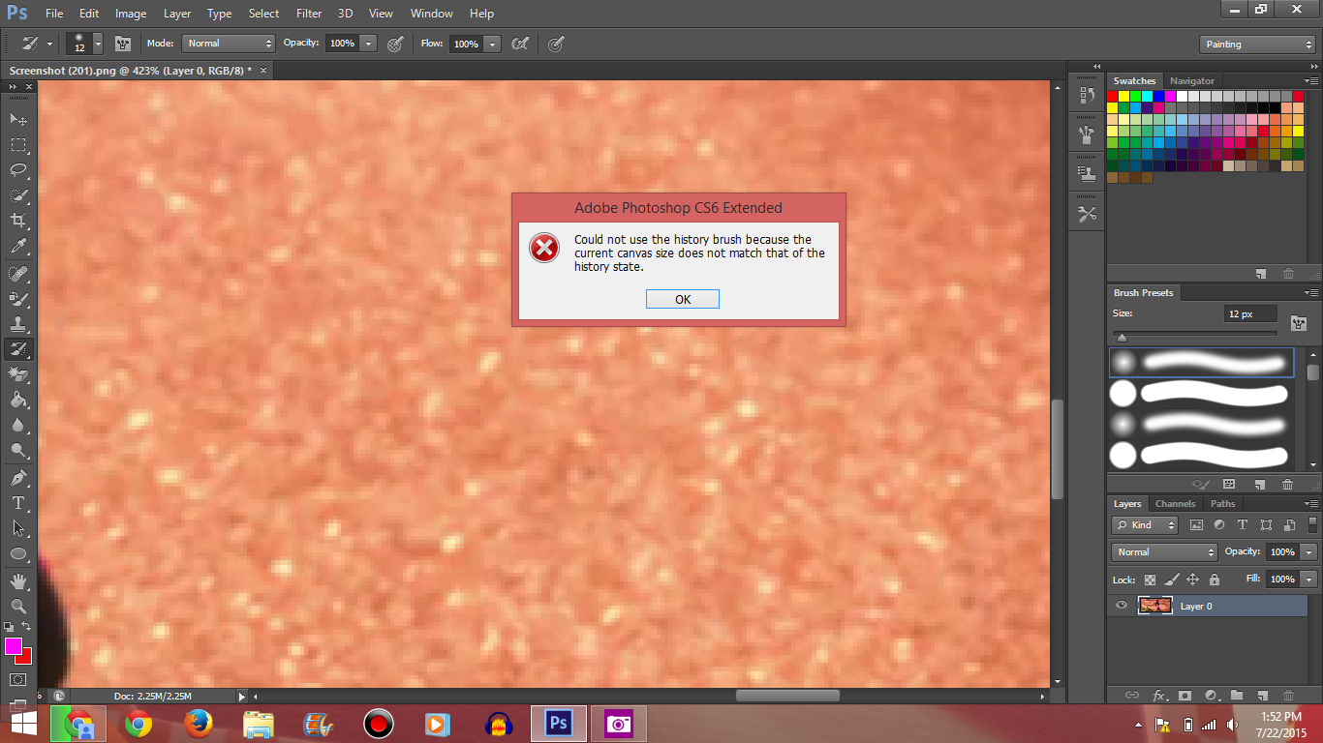Toggle tablet pressure for opacity
Image resolution: width=1323 pixels, height=743 pixels.
[x=395, y=44]
